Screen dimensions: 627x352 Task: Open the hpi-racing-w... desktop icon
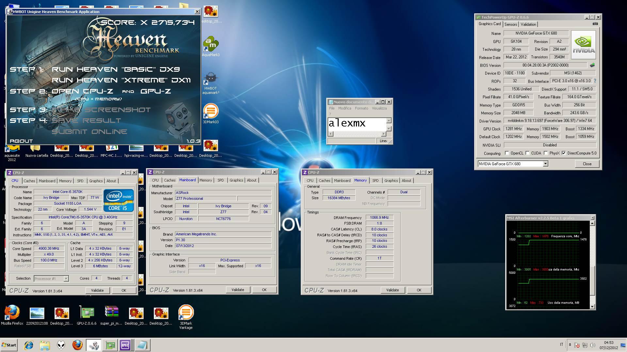136,151
